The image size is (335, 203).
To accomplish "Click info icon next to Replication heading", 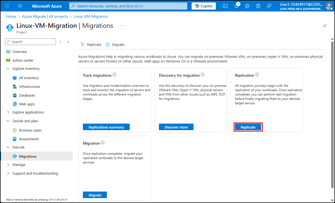I will (x=257, y=75).
